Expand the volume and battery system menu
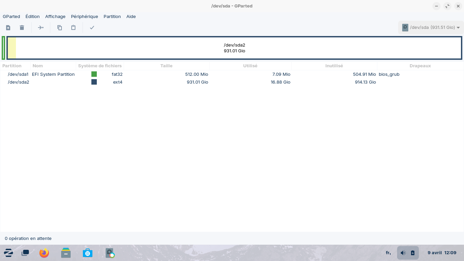 (x=408, y=253)
